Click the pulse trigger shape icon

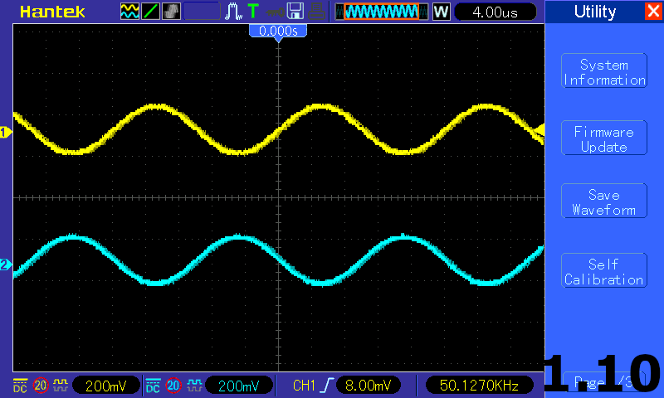[233, 12]
